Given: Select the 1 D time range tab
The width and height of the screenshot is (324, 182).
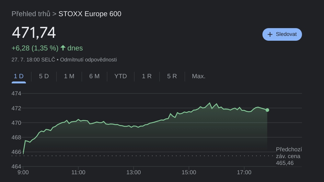Looking at the screenshot, I should point(18,76).
